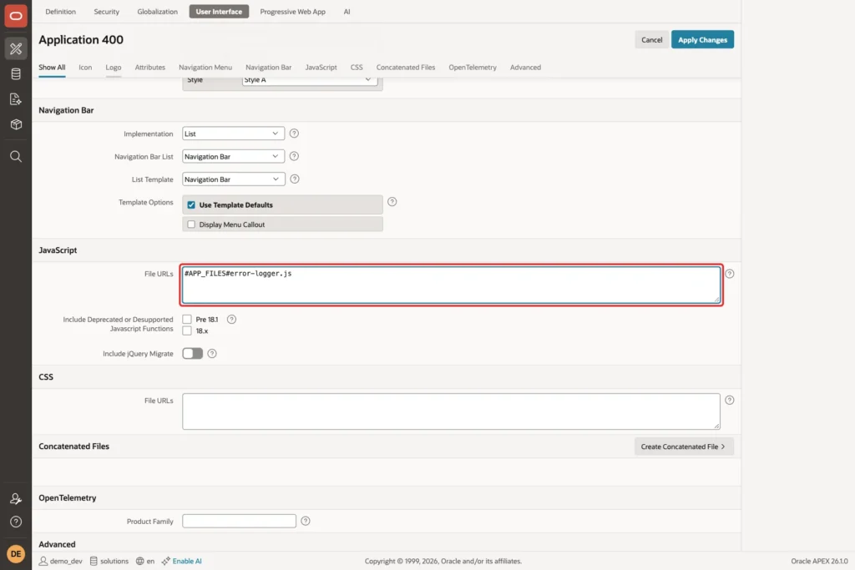Check the 18.x checkbox
The width and height of the screenshot is (855, 570).
tap(187, 330)
